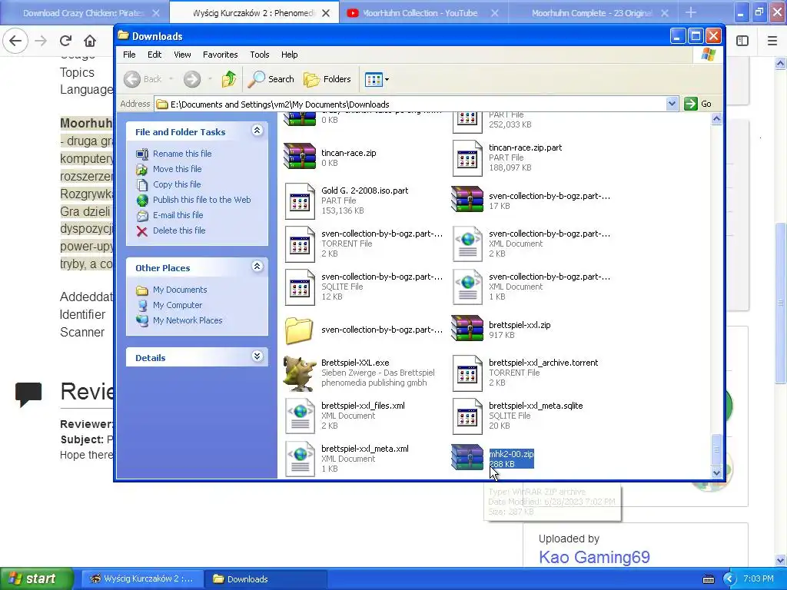Select sven-collection 1 KB XML Document icon
The image size is (787, 590).
pos(467,287)
